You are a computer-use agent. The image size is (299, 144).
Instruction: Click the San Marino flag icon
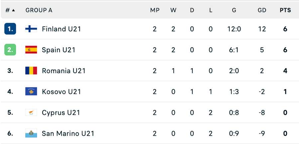tap(31, 134)
